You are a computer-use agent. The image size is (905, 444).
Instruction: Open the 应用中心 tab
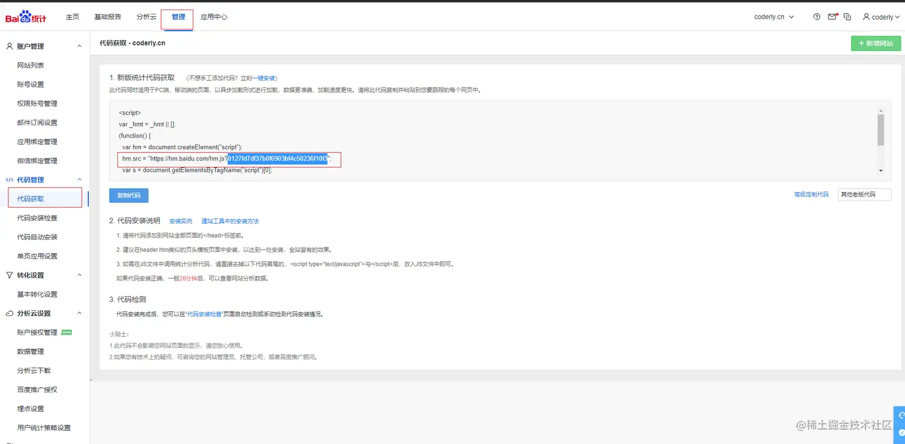(214, 17)
